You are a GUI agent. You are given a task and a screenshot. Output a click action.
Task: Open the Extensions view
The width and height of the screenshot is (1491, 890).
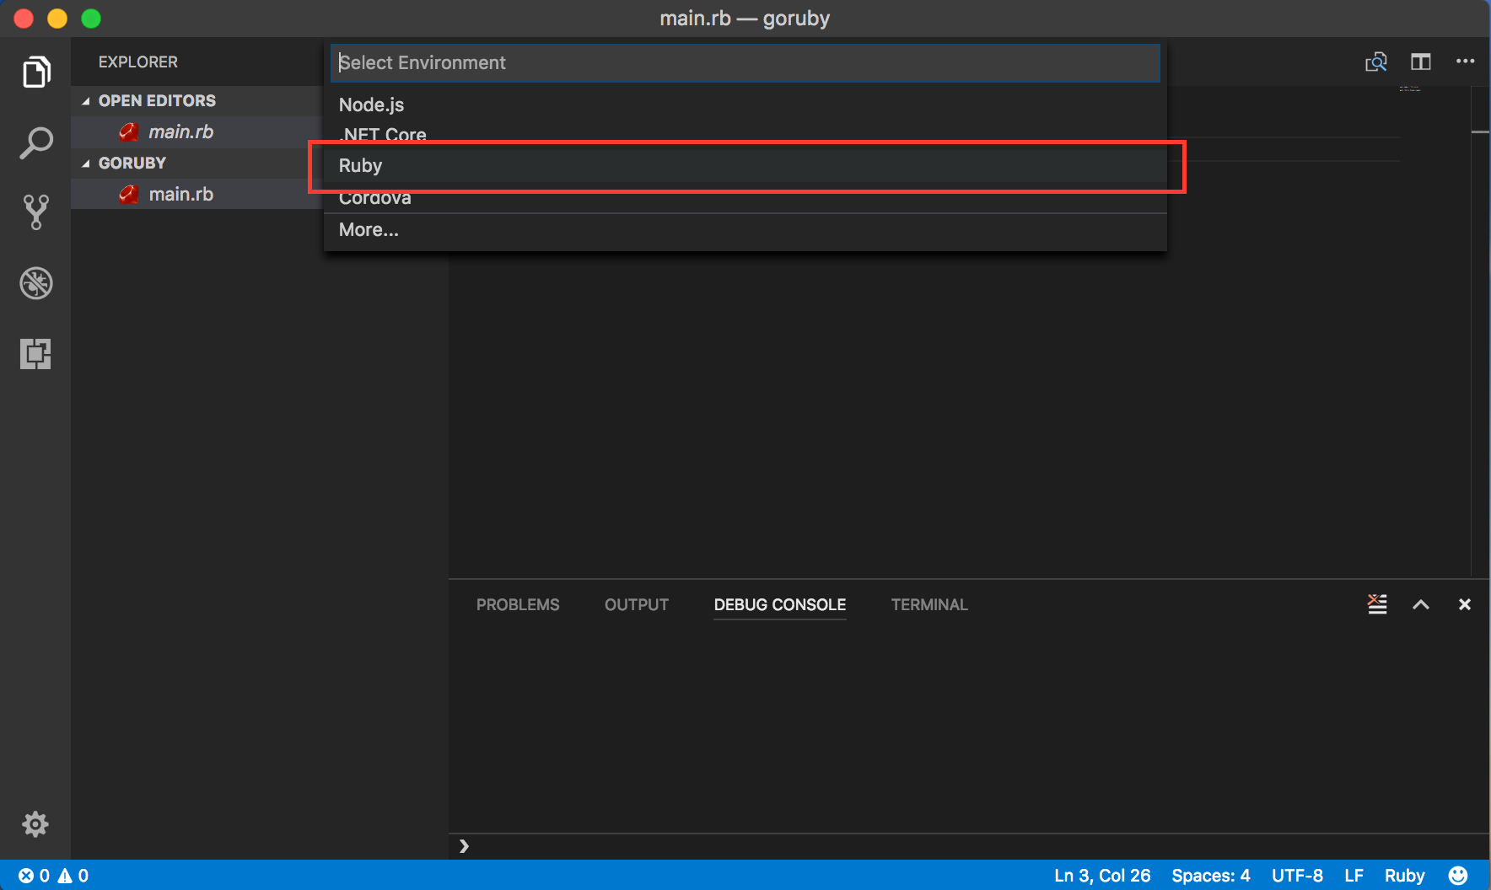coord(35,354)
